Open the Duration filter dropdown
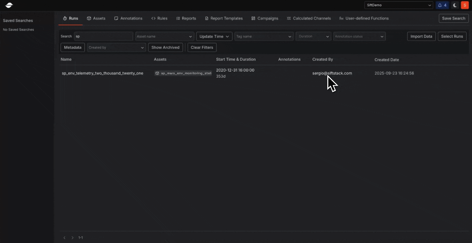This screenshot has height=243, width=472. [x=313, y=36]
